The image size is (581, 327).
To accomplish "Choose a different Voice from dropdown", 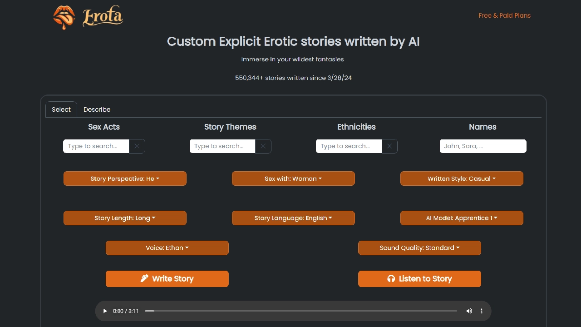I will pos(167,248).
